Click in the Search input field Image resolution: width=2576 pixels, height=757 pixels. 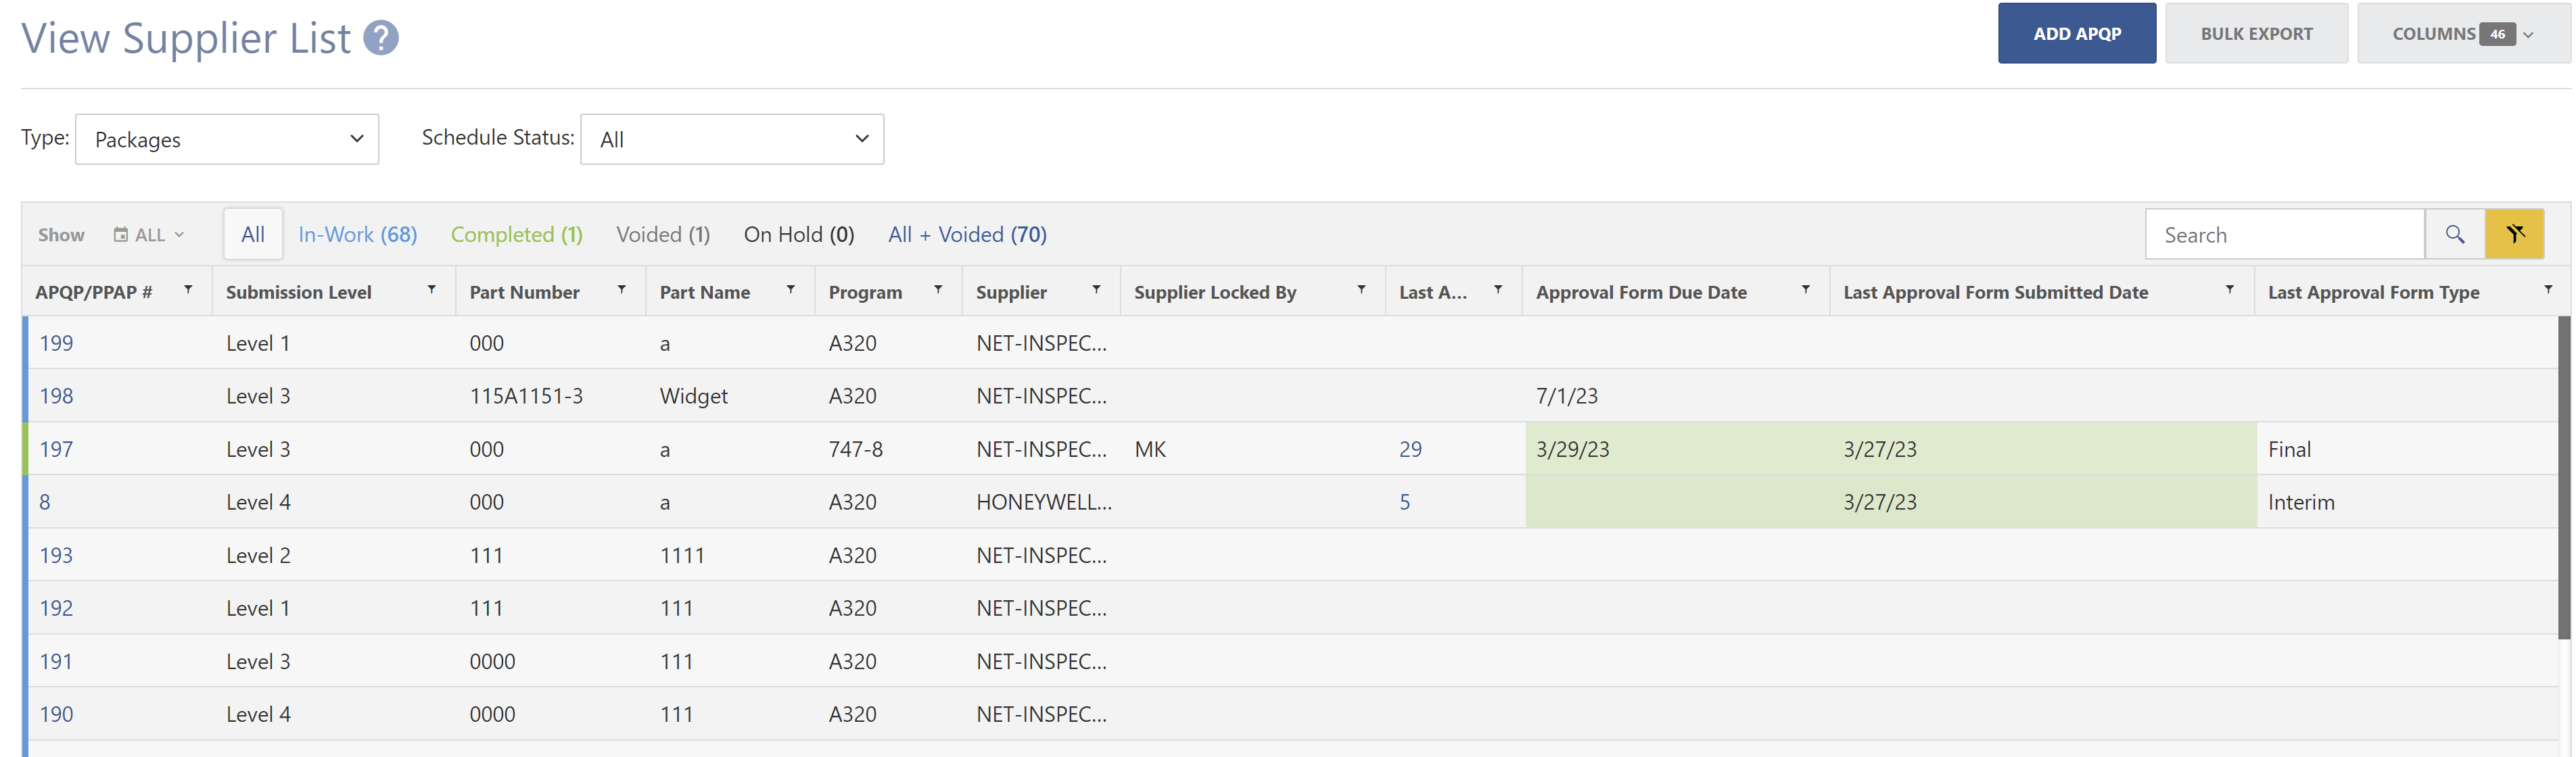click(2285, 234)
